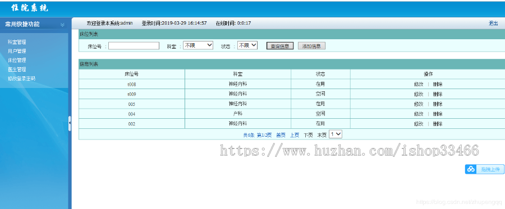
Task: Open the 科室 dropdown filter
Action: pos(198,45)
